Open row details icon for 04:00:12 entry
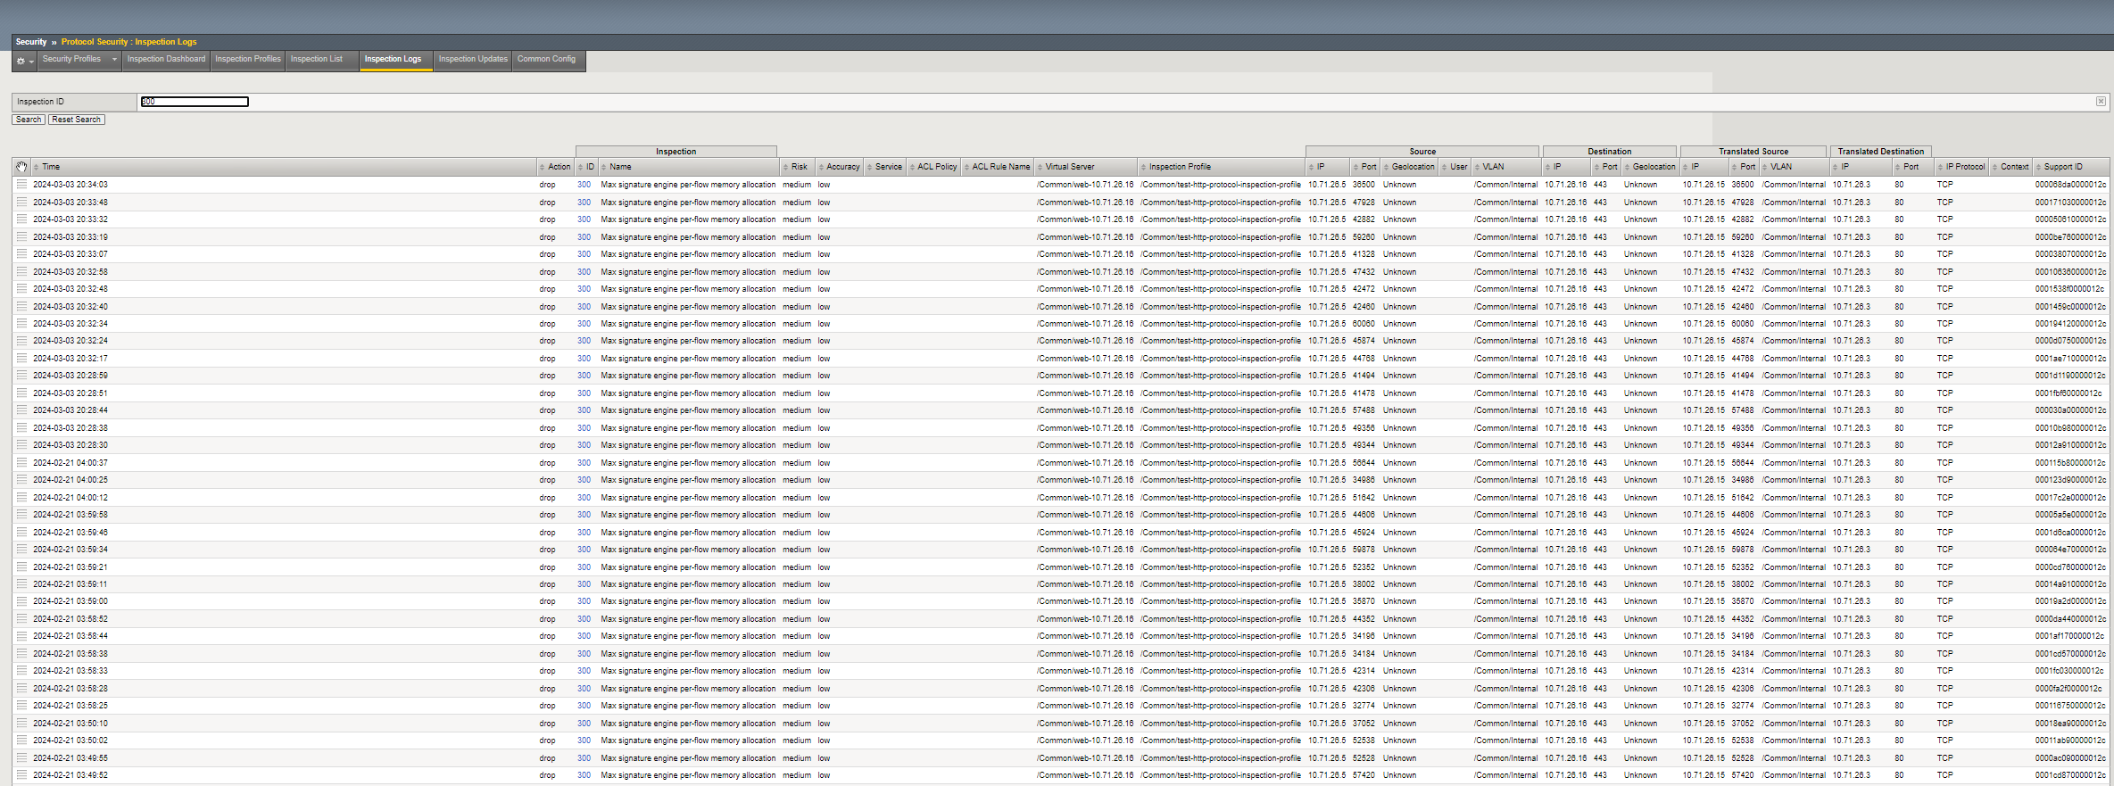 point(21,498)
